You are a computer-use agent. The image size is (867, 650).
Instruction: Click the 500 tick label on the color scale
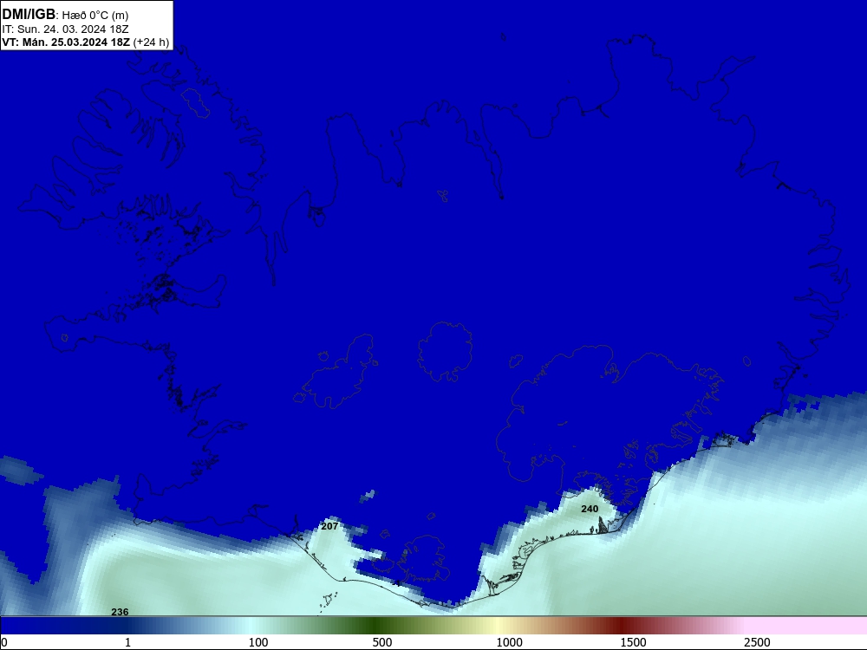tap(382, 642)
